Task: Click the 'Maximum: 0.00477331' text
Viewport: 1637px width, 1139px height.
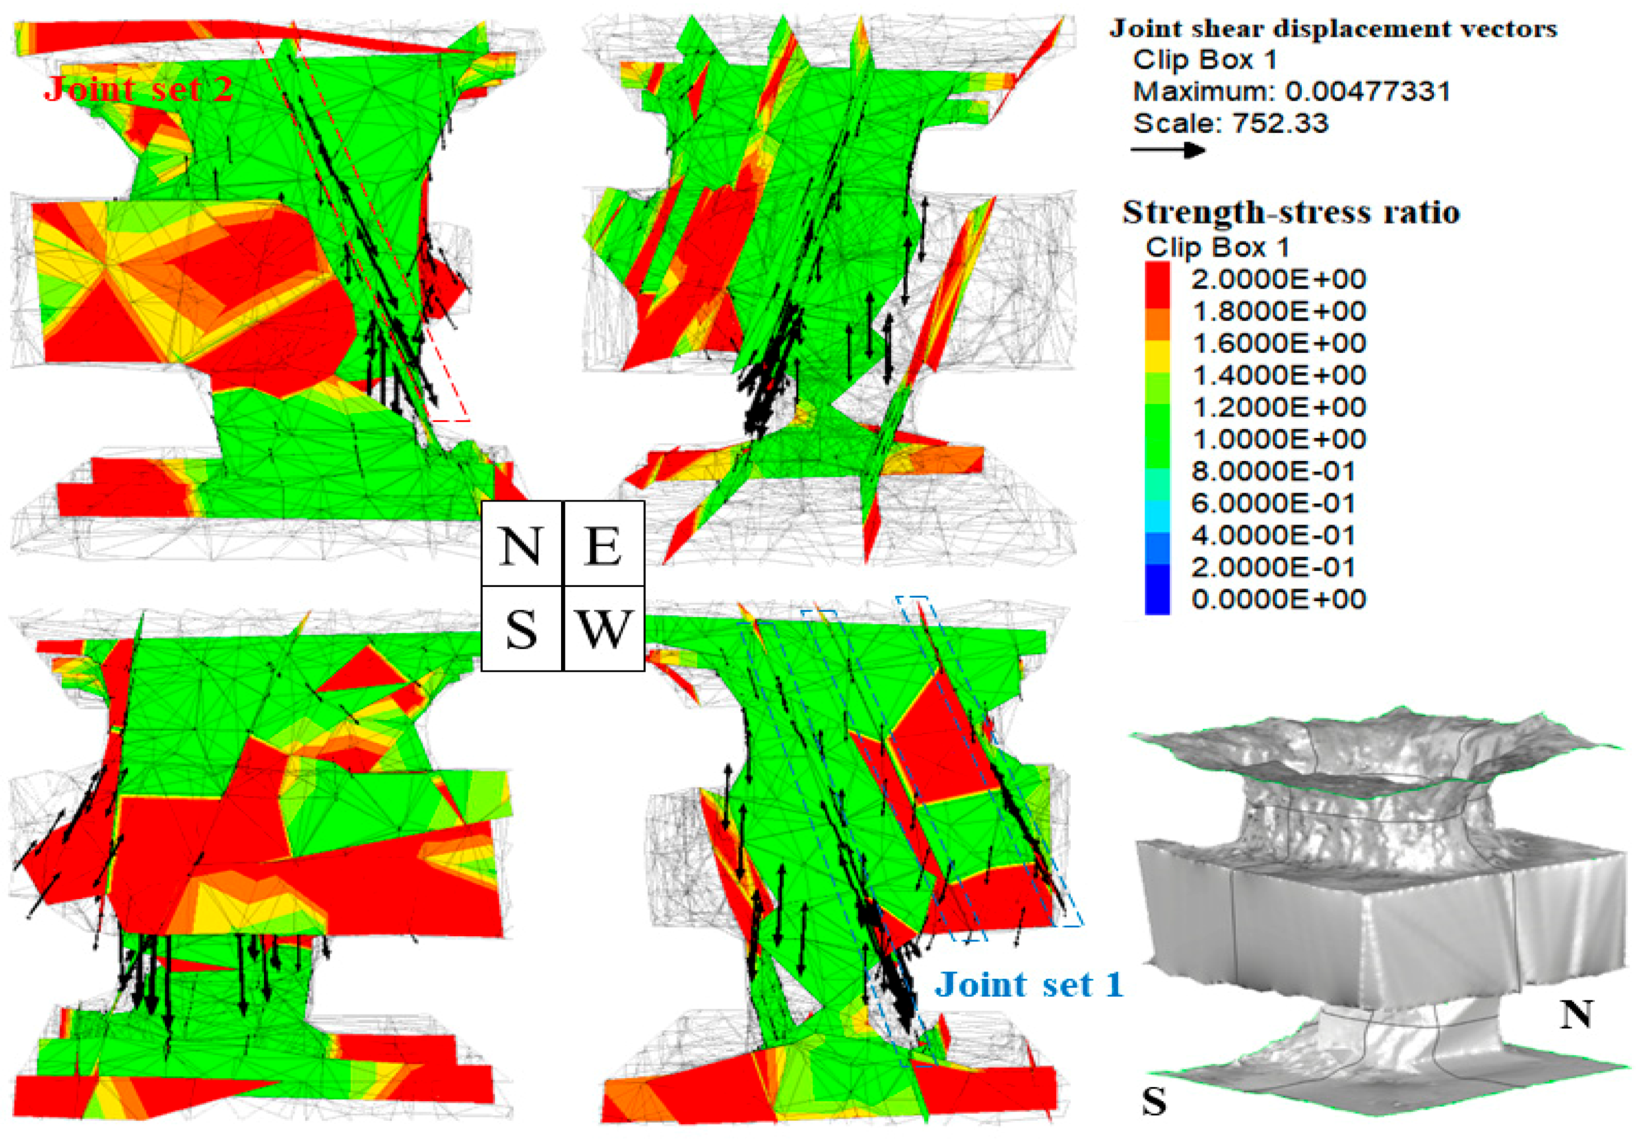Action: (1291, 91)
